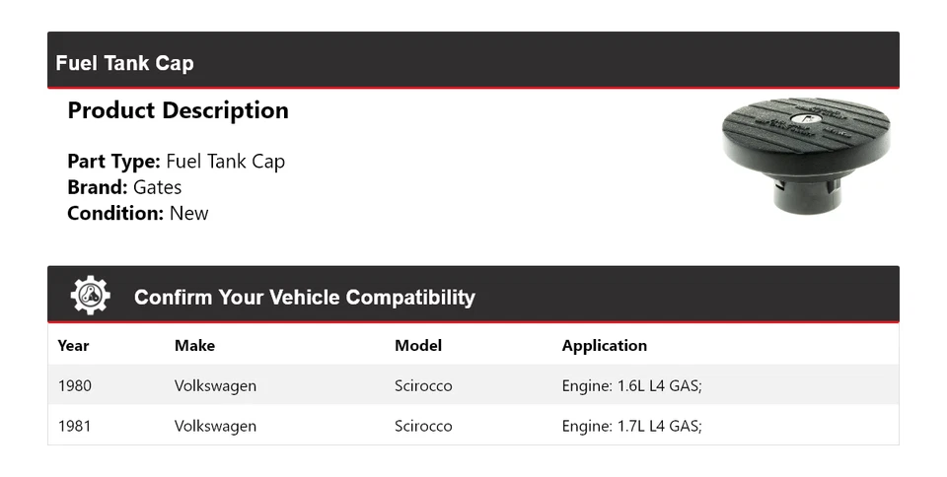
Task: Click the Engine: 1.6L L4 GAS cell
Action: pos(631,385)
